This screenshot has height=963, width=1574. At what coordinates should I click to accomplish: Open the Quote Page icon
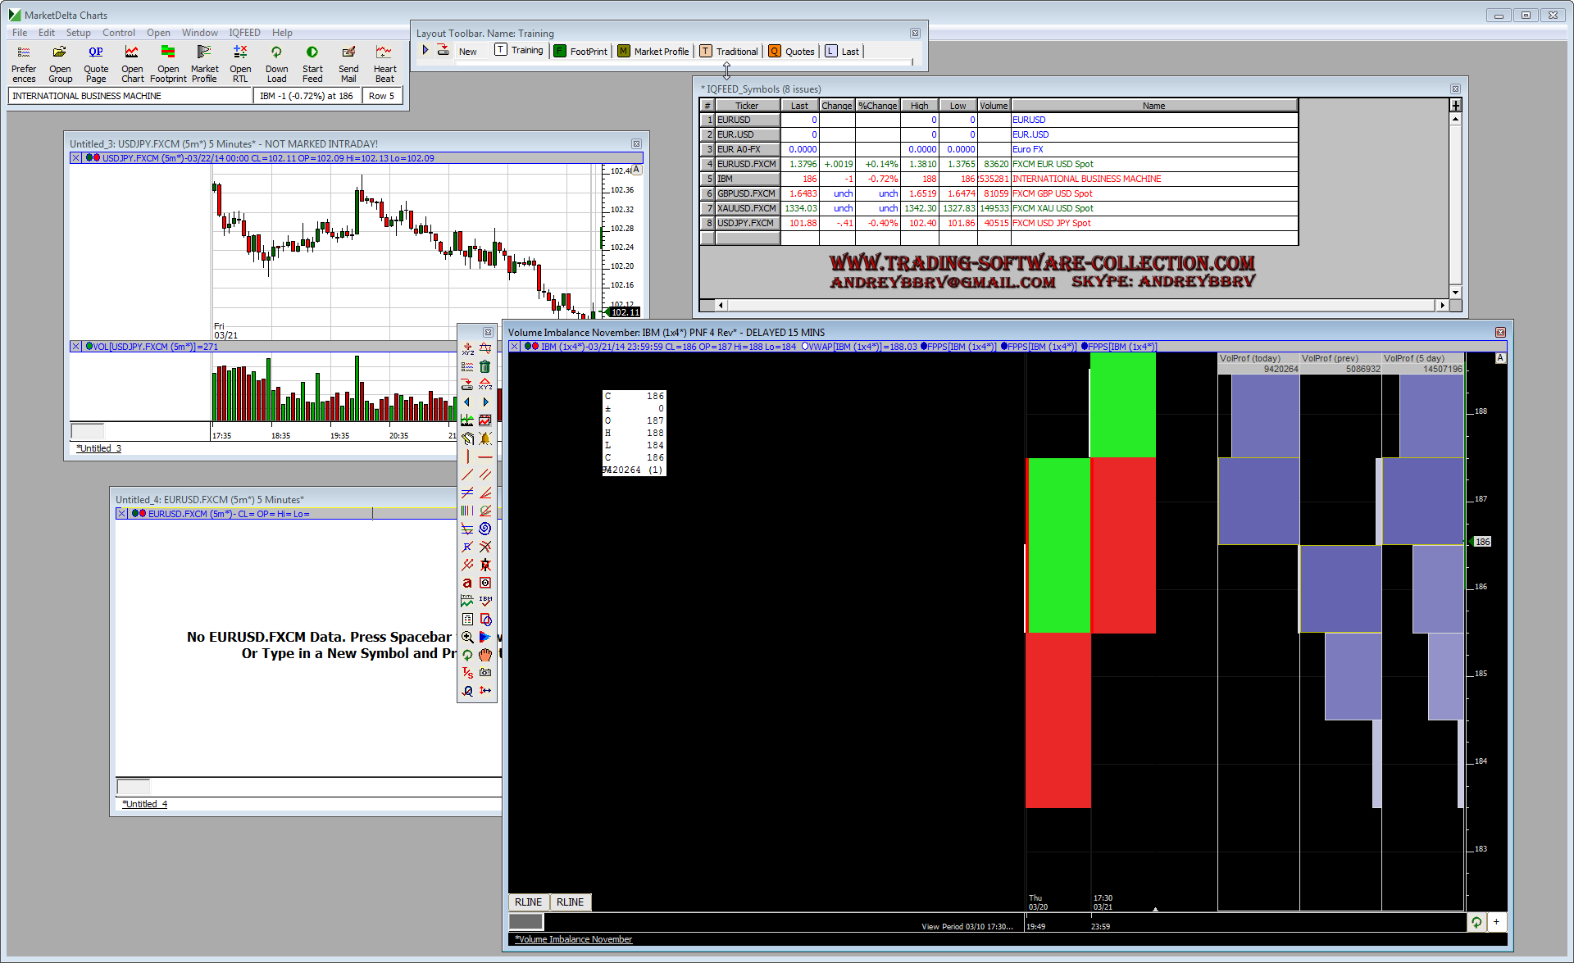click(96, 62)
